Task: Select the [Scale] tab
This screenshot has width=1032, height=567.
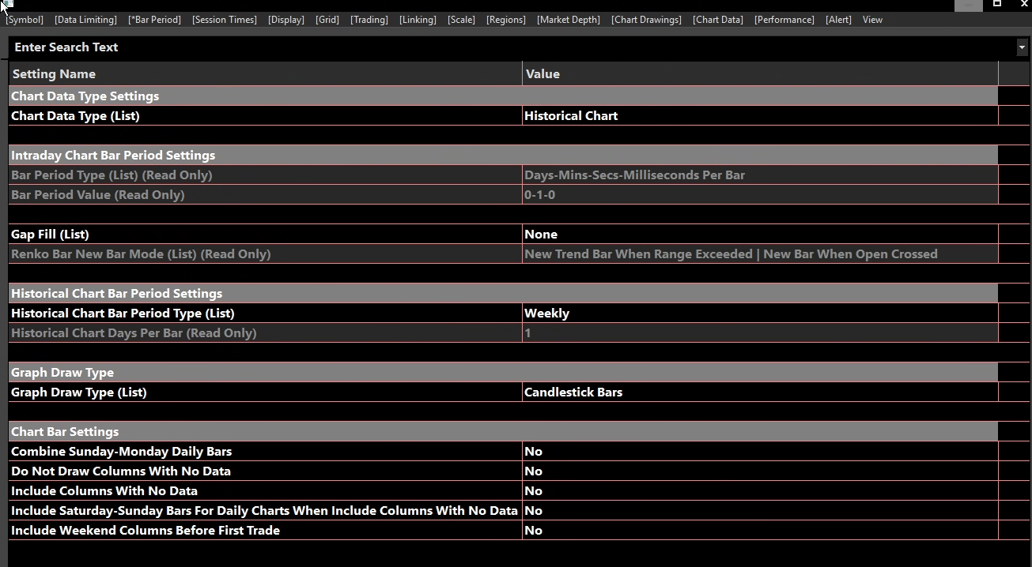Action: 462,20
